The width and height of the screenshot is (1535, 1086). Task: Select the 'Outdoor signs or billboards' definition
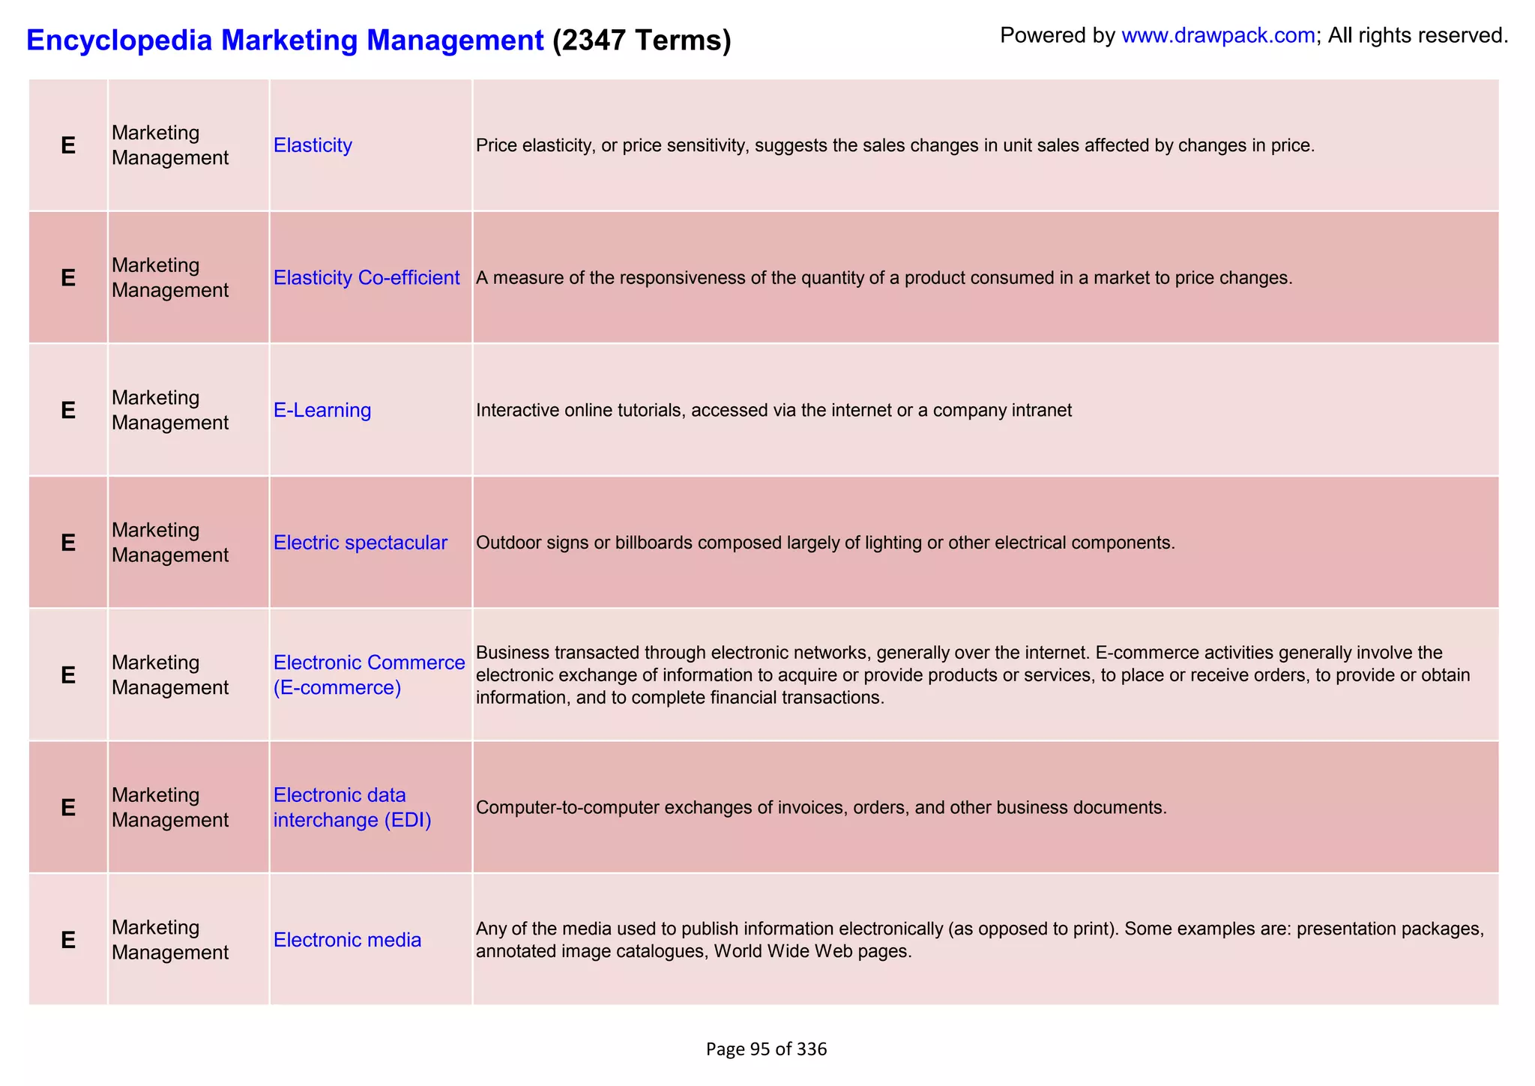click(825, 543)
